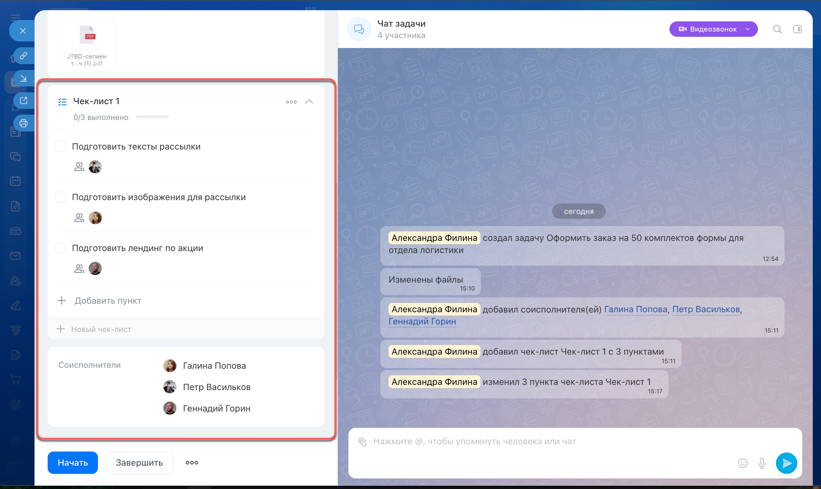Click the paperclip attach file icon

point(363,442)
